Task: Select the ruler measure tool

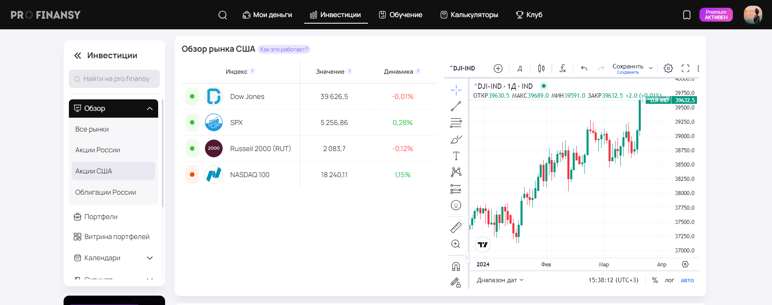Action: (456, 227)
